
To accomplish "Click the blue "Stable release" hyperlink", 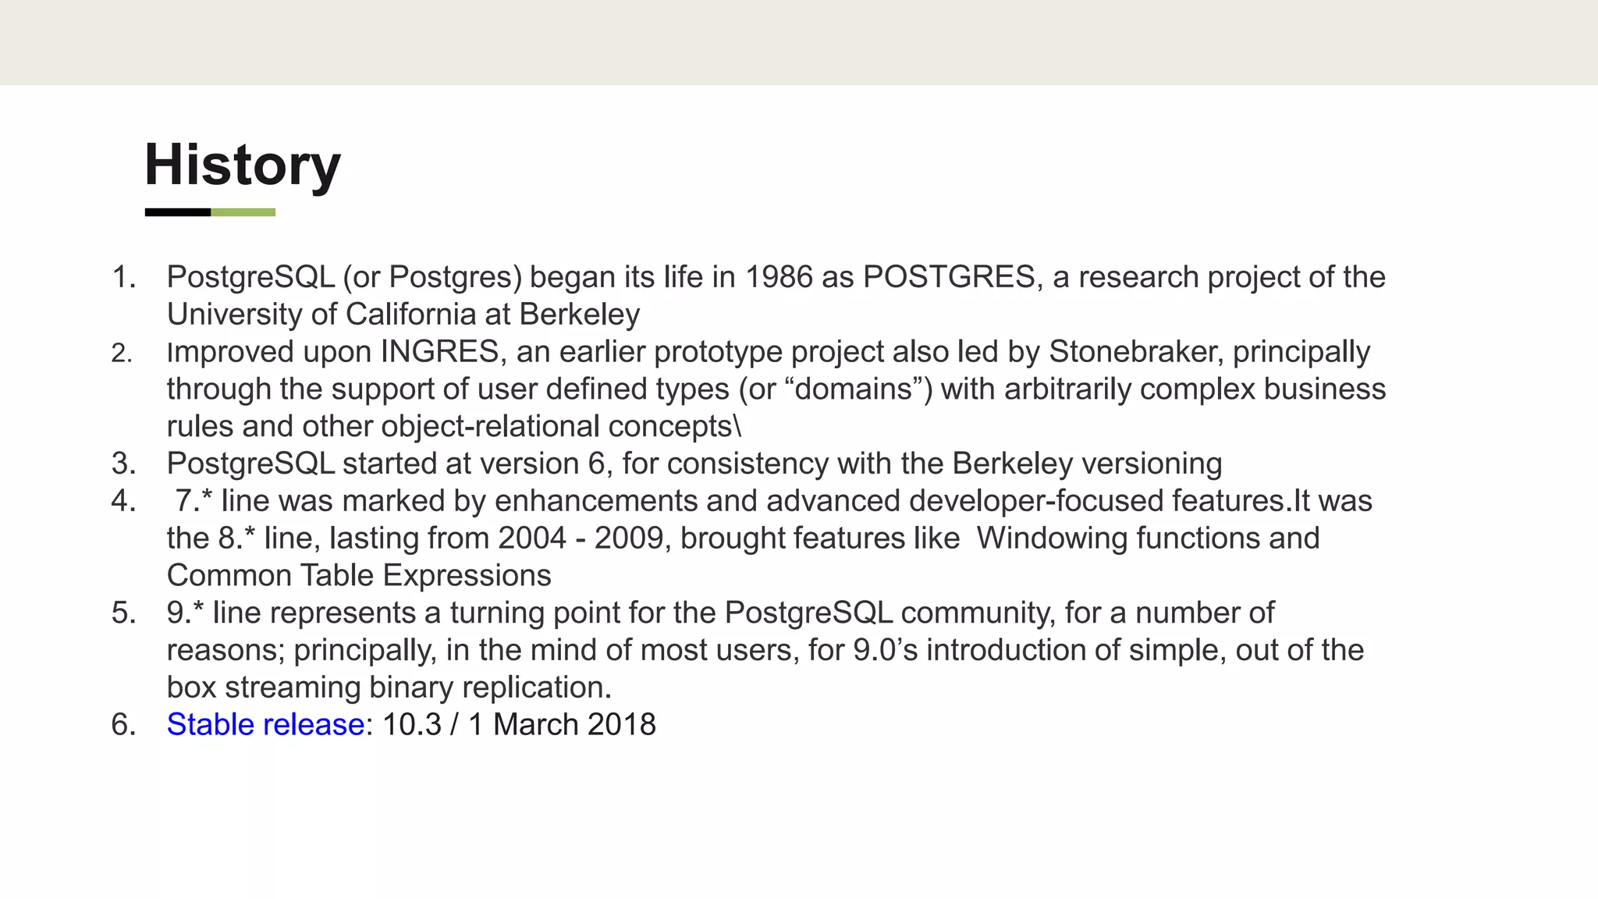I will tap(265, 725).
